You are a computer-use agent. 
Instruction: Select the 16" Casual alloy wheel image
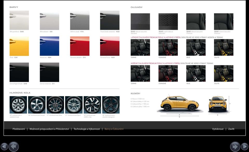point(37,105)
